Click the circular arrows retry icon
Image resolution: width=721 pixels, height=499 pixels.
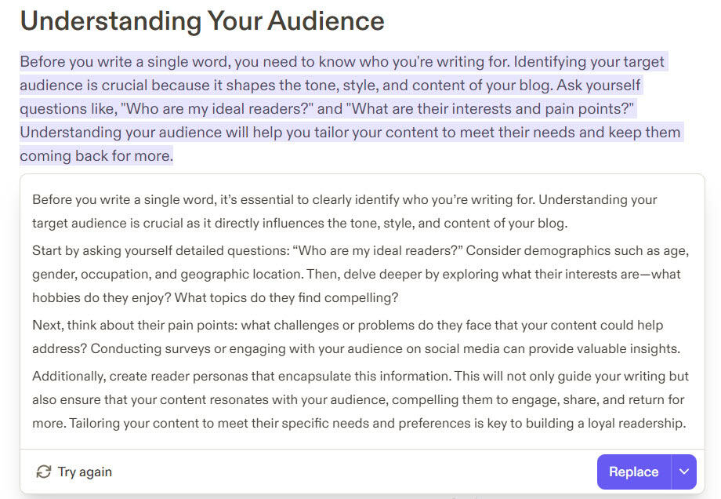44,472
